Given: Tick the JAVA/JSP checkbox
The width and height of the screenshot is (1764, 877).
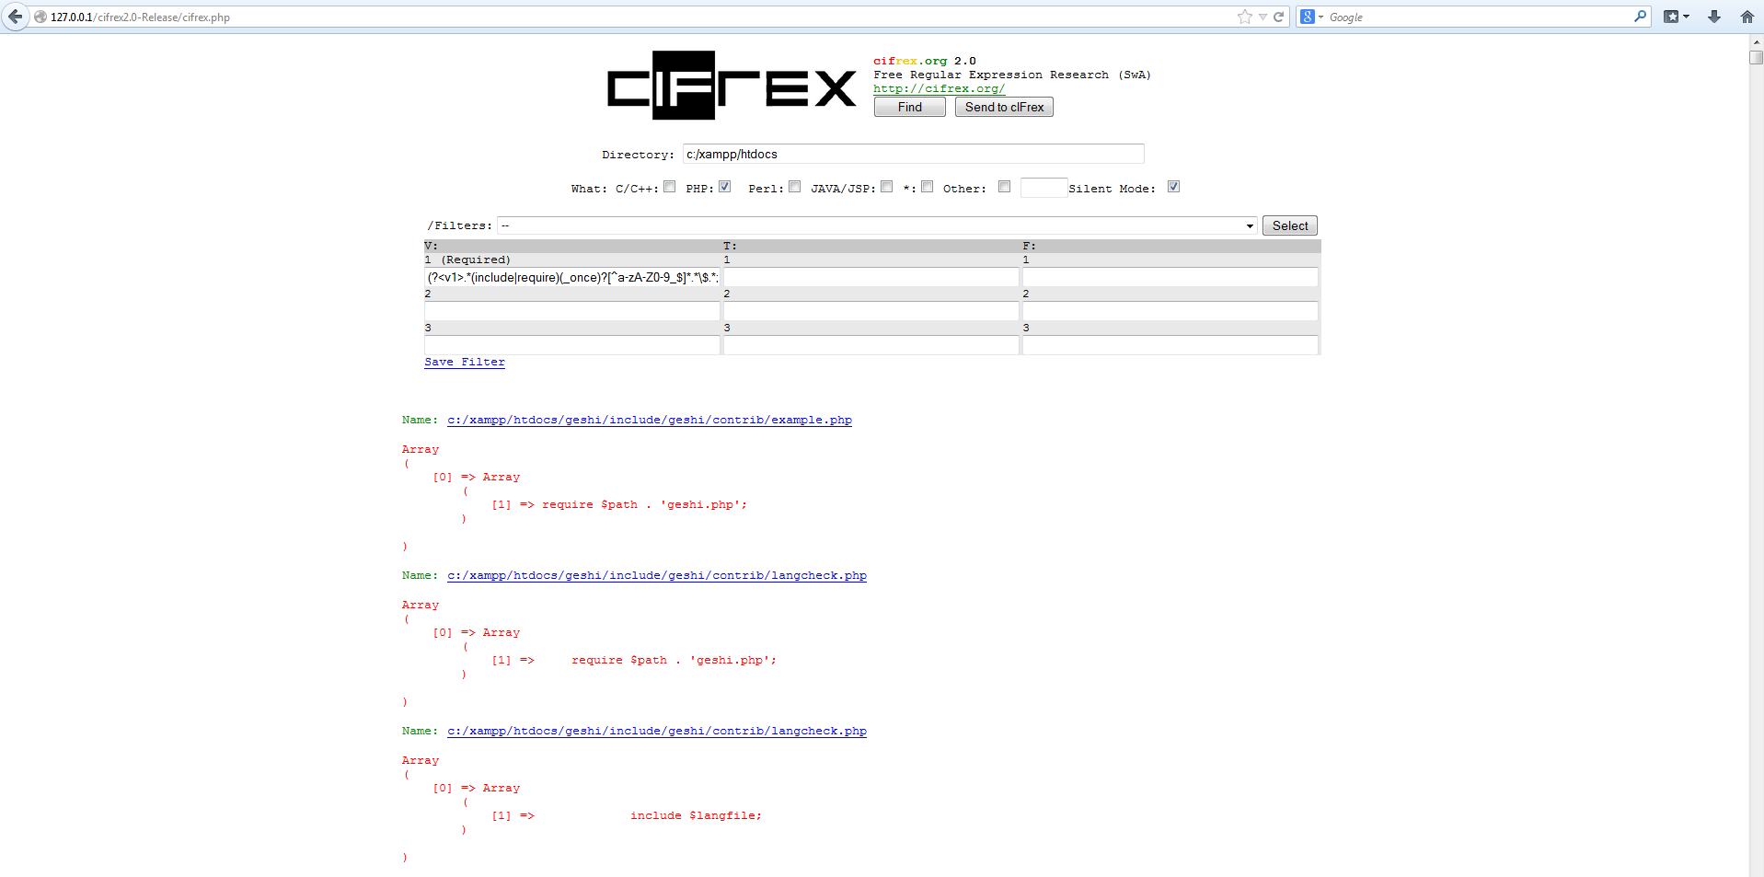Looking at the screenshot, I should (x=886, y=187).
